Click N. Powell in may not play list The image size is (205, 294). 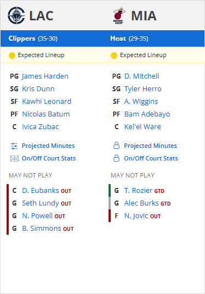(37, 216)
